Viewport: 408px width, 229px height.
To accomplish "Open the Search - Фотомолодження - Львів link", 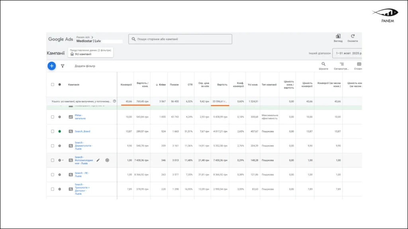I will [84, 160].
